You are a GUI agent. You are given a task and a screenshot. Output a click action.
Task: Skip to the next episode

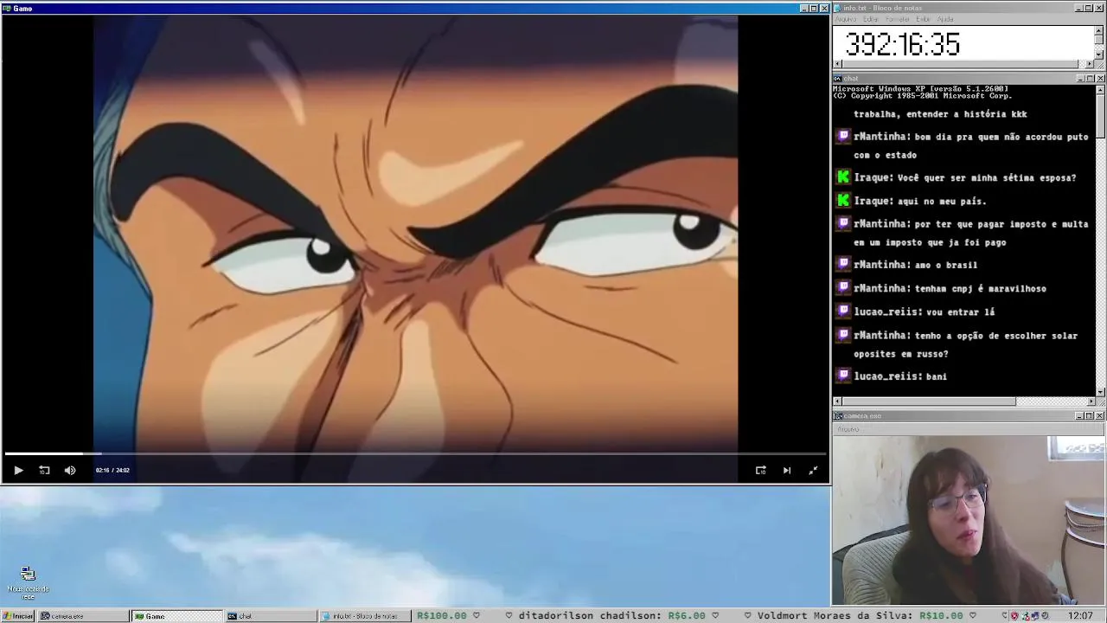point(786,470)
